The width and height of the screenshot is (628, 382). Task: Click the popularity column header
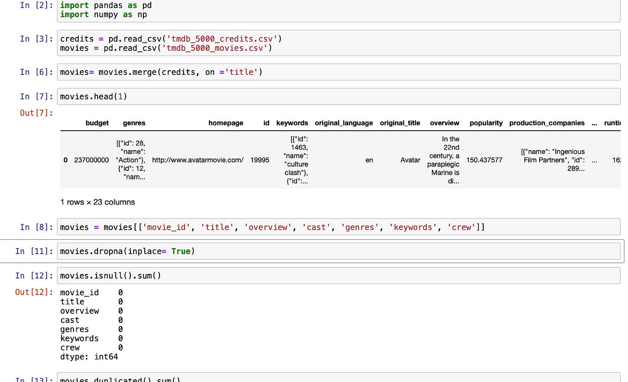[x=486, y=123]
